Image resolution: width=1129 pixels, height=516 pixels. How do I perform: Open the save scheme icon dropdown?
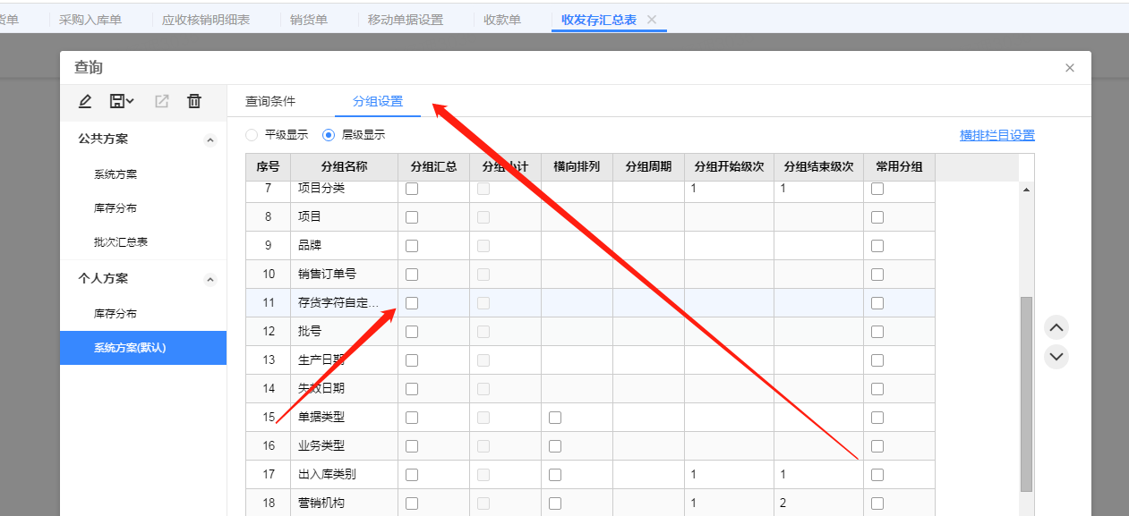(122, 102)
